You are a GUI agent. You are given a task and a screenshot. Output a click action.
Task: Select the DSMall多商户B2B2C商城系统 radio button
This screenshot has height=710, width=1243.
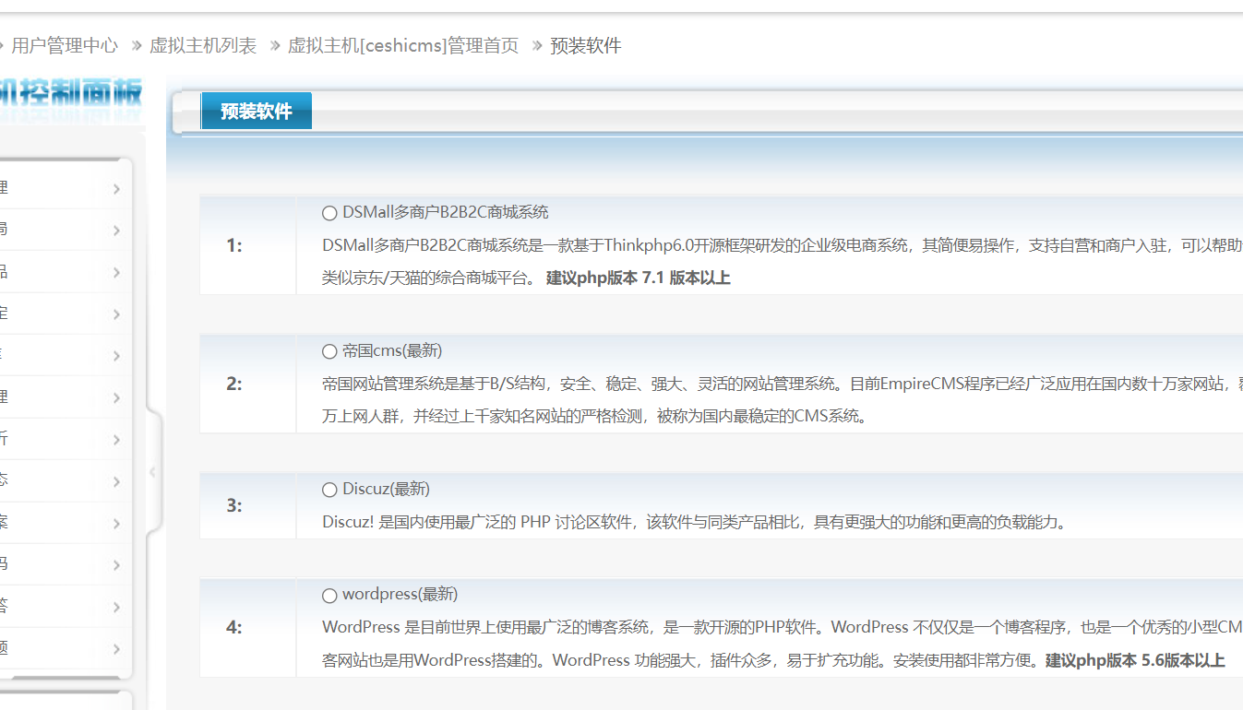(x=329, y=213)
